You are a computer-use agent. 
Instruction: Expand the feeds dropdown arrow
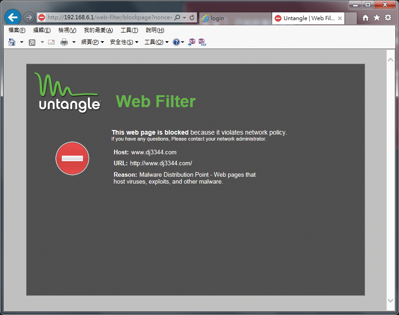point(42,42)
